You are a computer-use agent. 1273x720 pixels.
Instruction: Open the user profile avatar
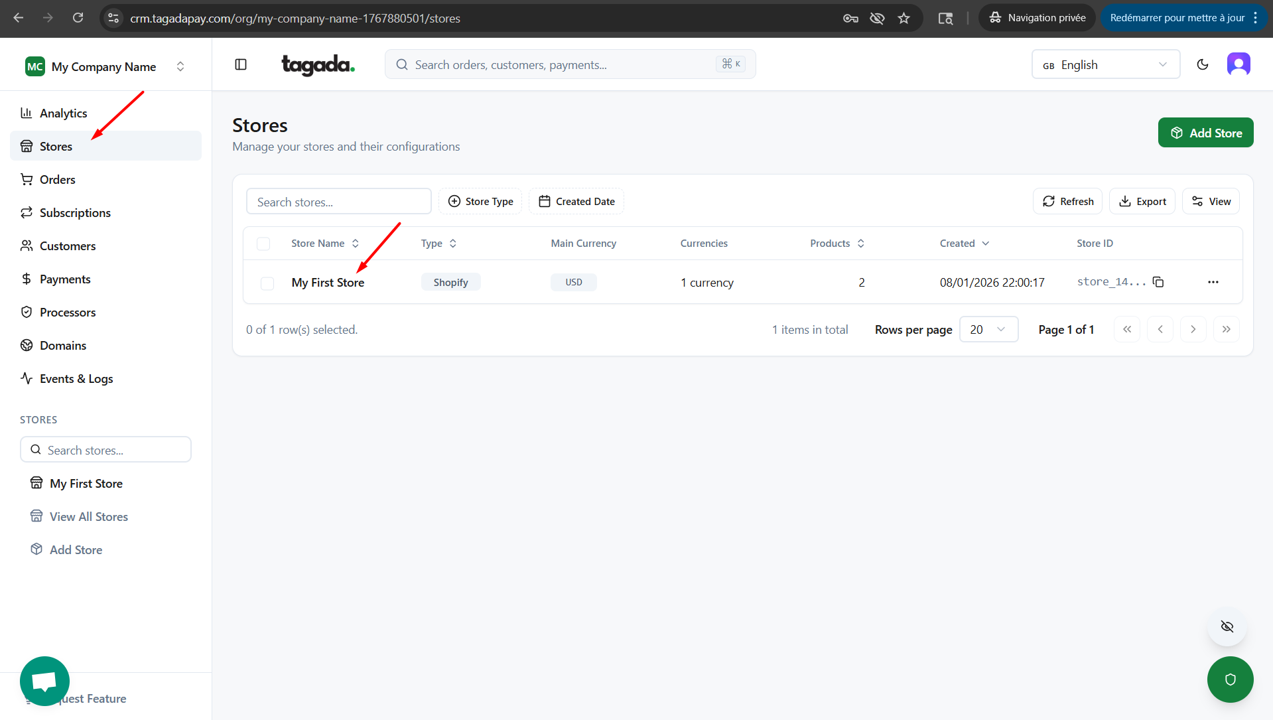[1238, 64]
